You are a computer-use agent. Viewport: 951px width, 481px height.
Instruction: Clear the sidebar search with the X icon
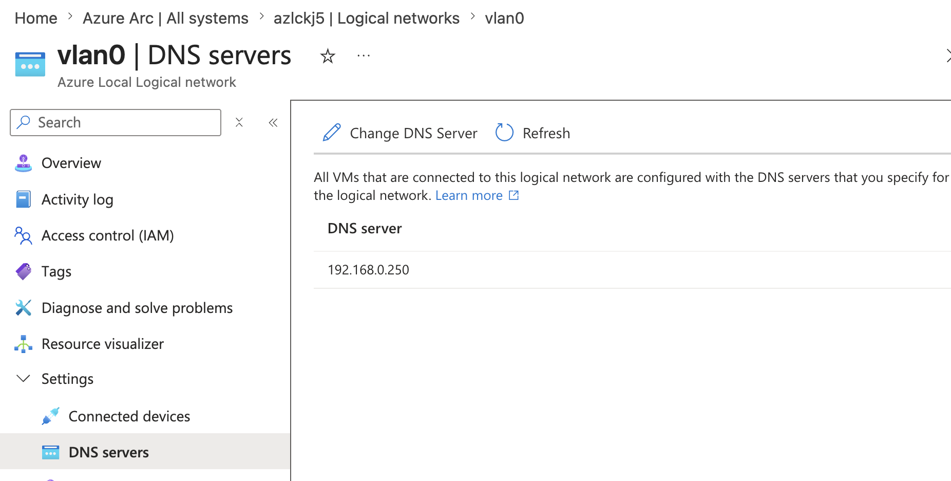tap(239, 122)
